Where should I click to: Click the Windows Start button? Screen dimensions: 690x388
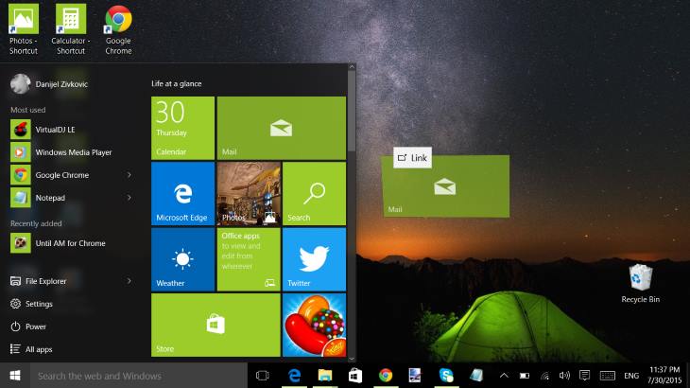point(15,376)
